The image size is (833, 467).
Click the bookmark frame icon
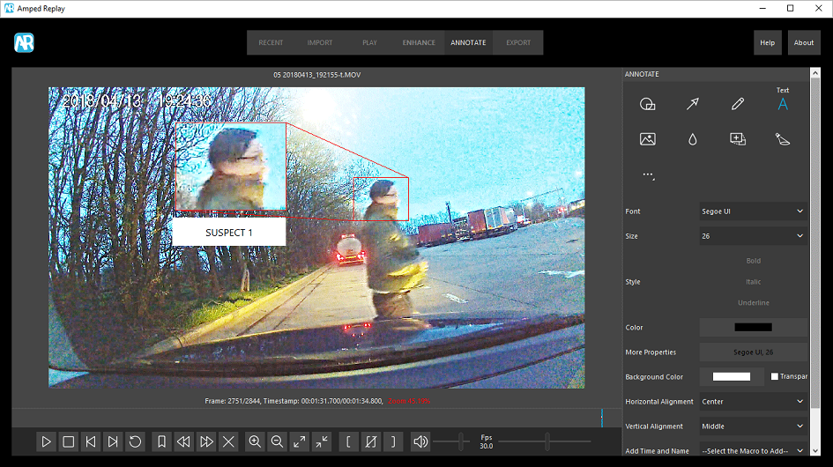pos(160,441)
